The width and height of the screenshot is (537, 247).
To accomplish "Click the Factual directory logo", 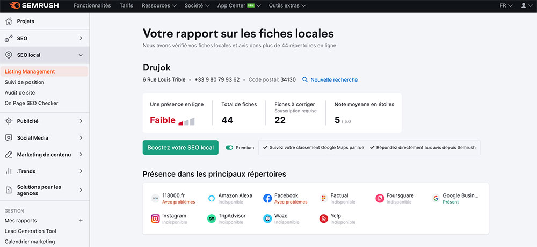I will tap(324, 198).
